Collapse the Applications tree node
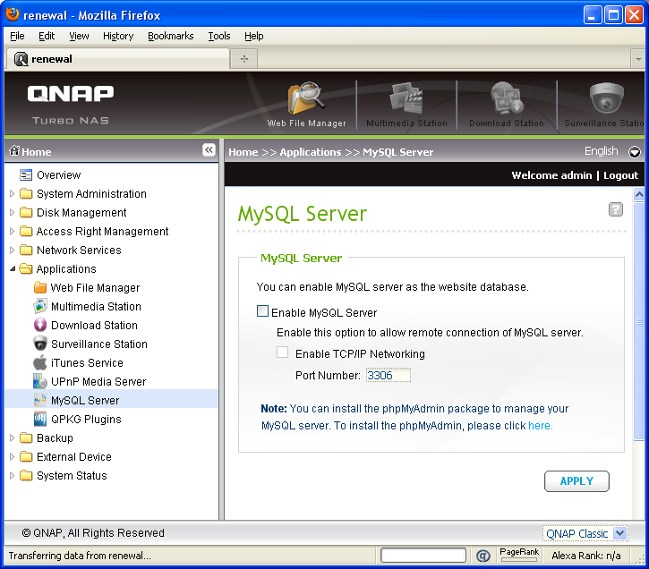649x569 pixels. click(13, 268)
